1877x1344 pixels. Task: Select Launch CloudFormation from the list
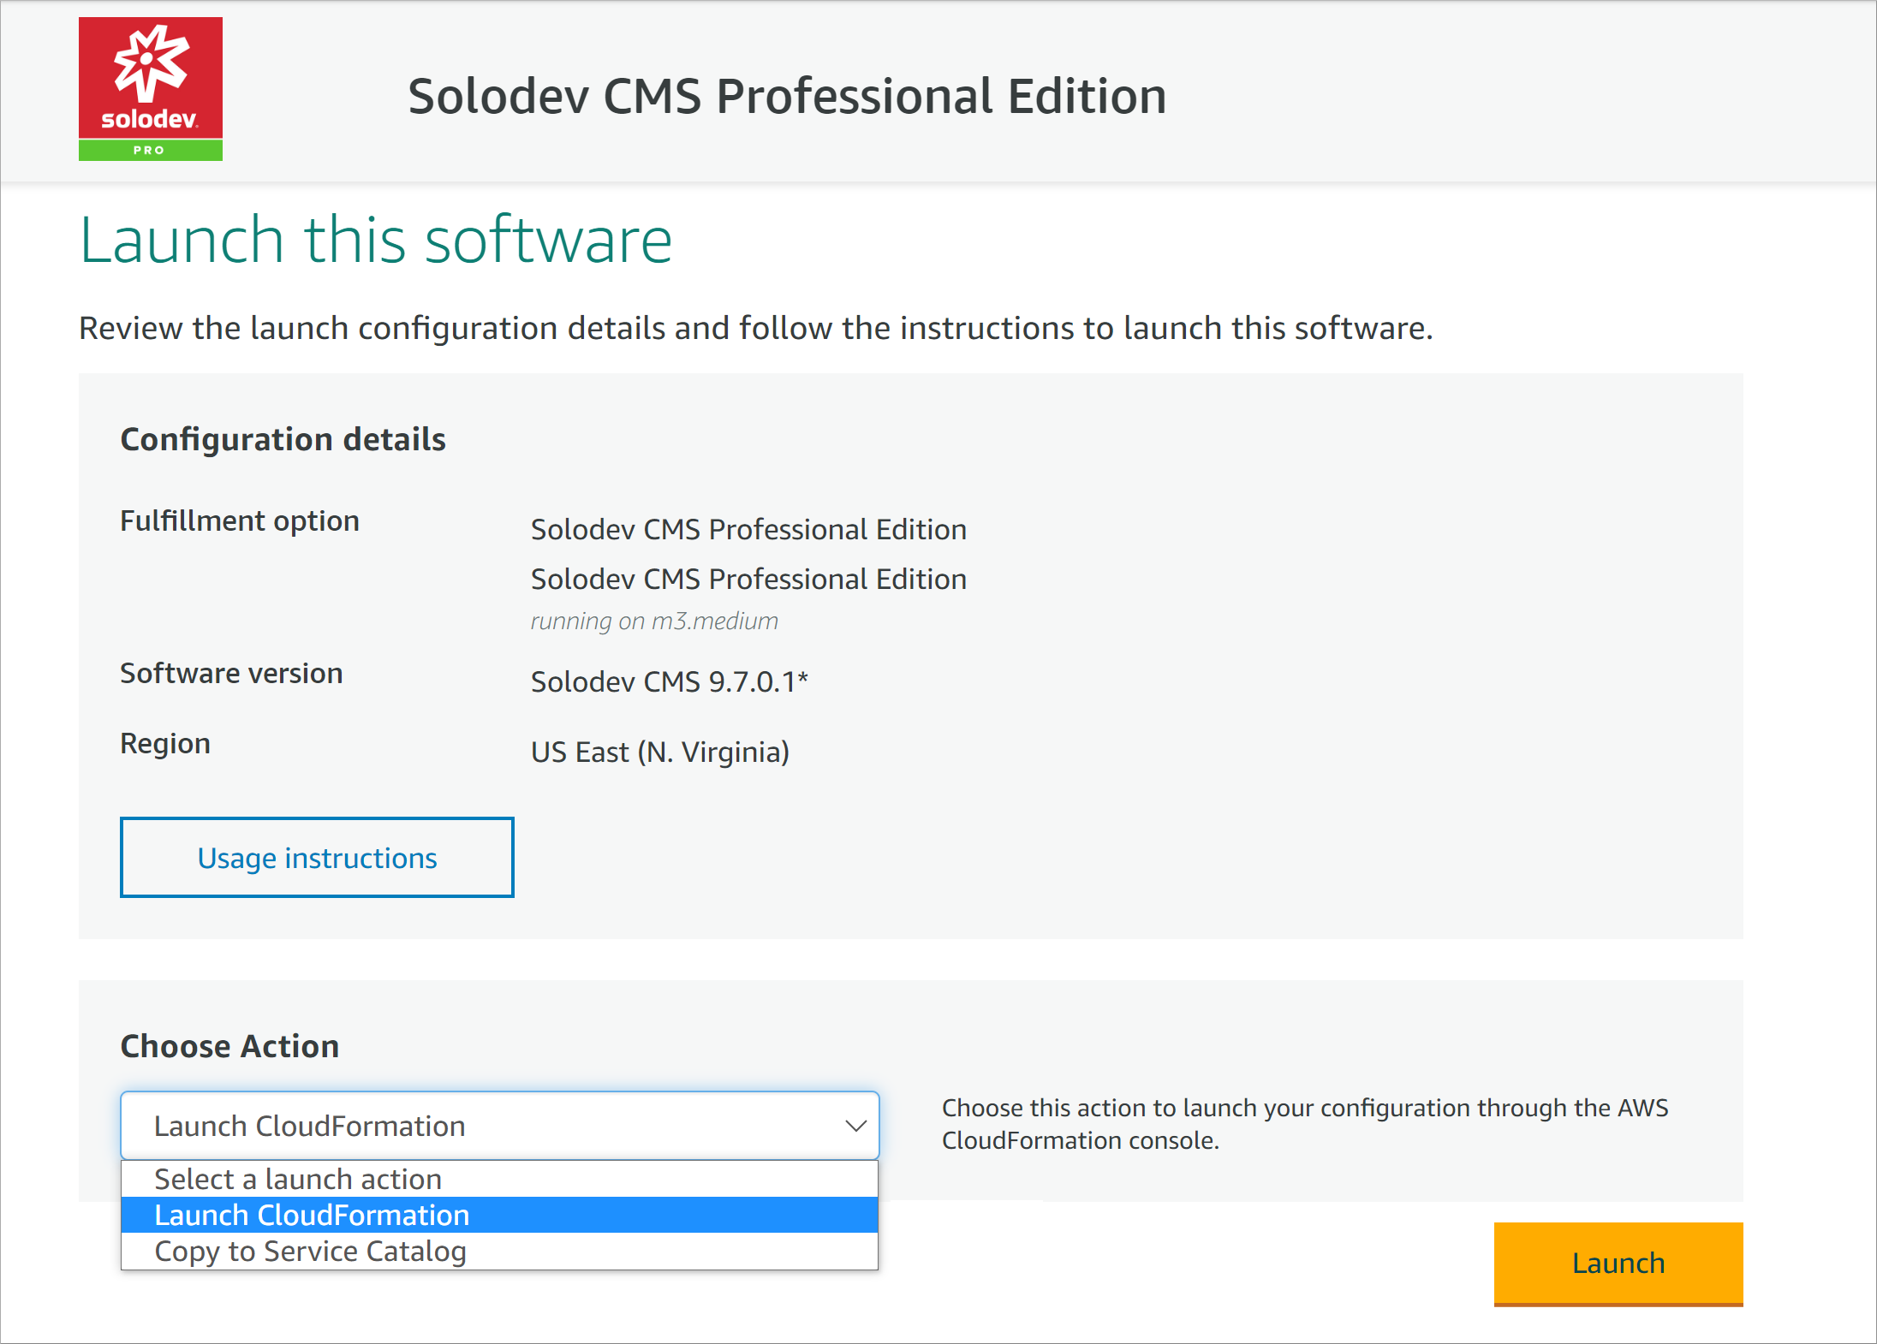(312, 1215)
